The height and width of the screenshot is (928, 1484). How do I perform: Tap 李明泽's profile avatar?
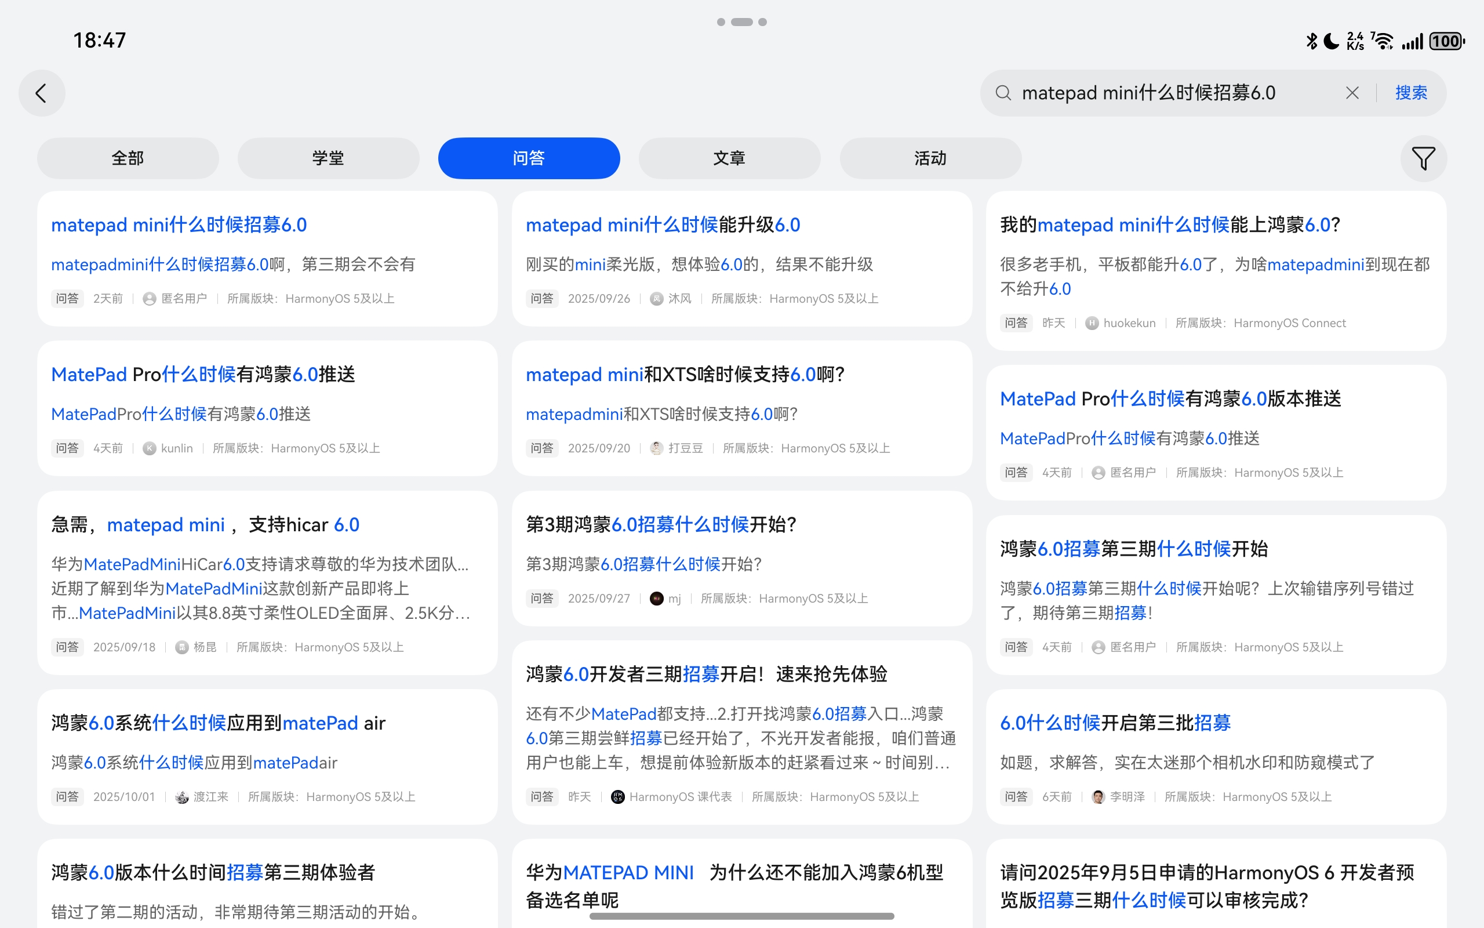coord(1099,797)
